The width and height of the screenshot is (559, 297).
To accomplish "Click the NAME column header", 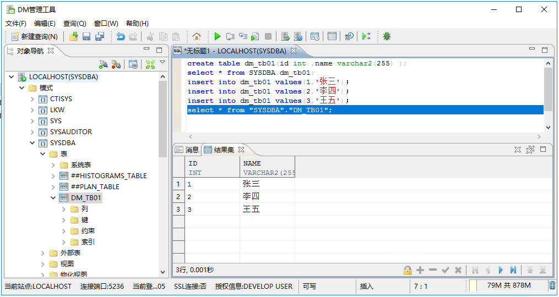I will (x=267, y=167).
